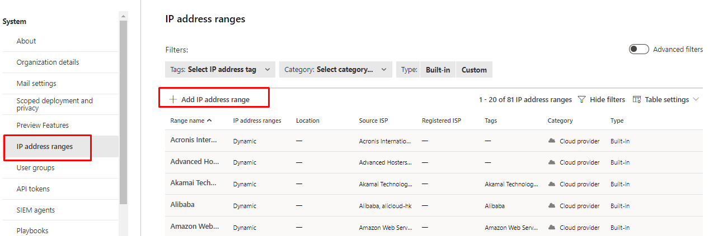The width and height of the screenshot is (718, 236).
Task: Filter by Custom type
Action: click(x=474, y=70)
